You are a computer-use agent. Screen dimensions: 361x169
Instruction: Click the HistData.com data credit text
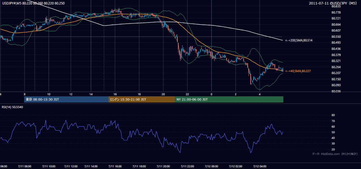(335, 154)
